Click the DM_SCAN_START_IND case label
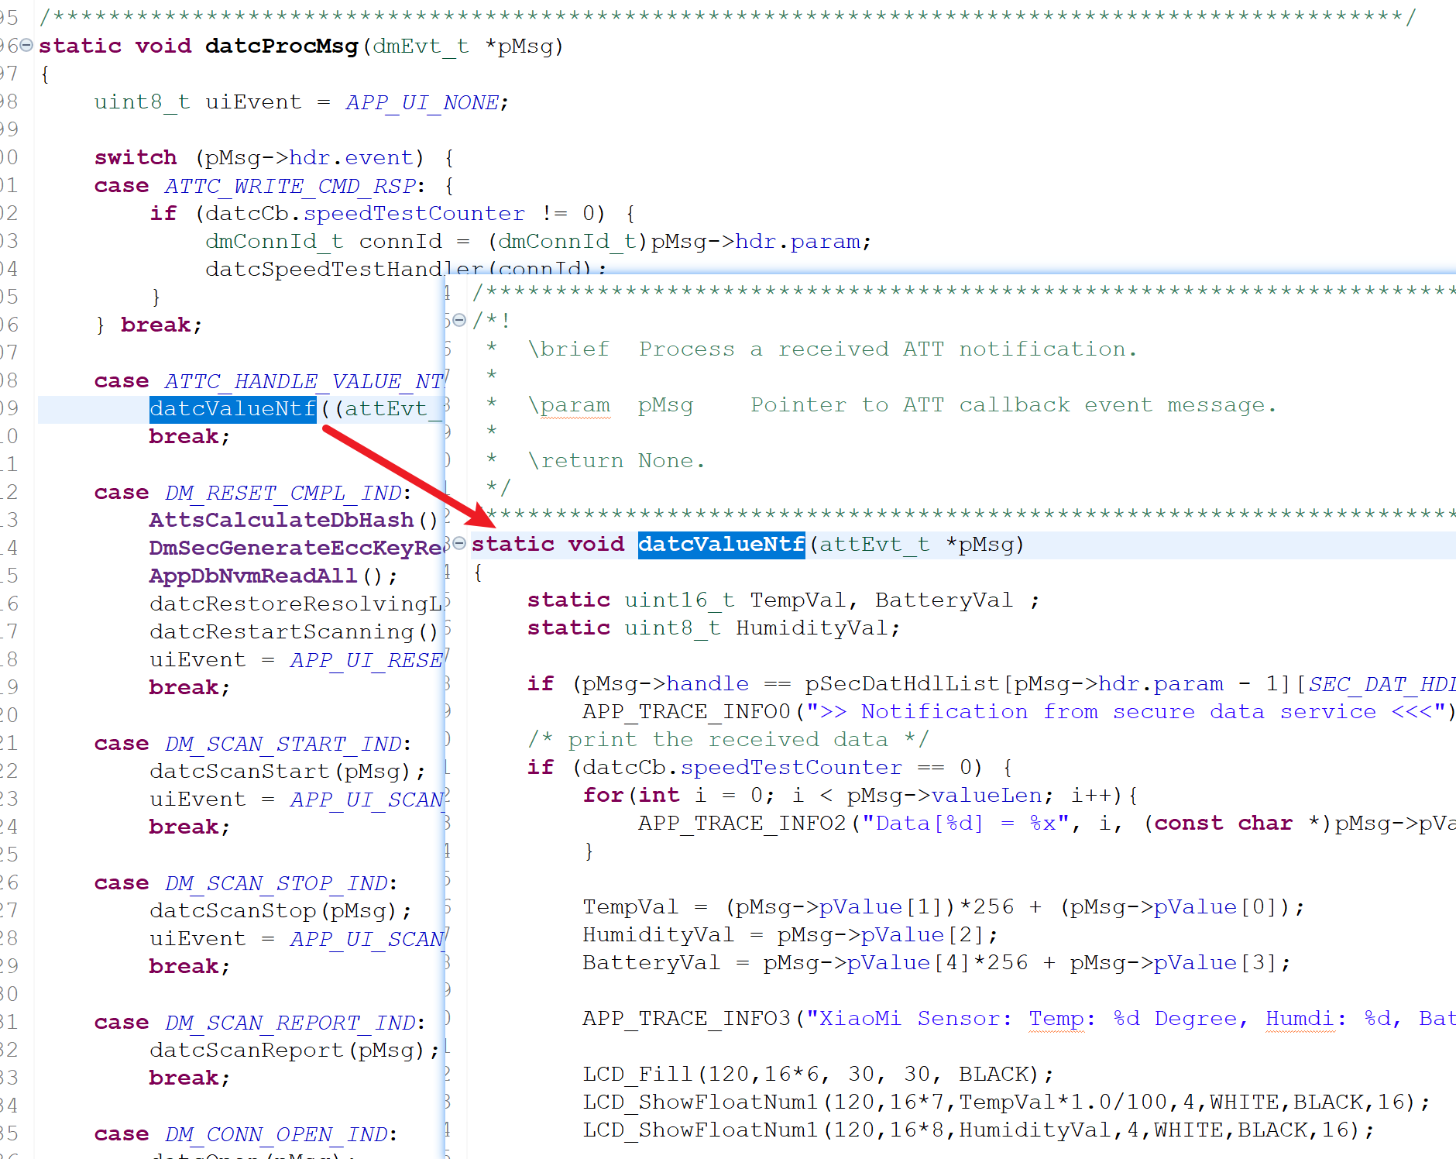 coord(283,744)
